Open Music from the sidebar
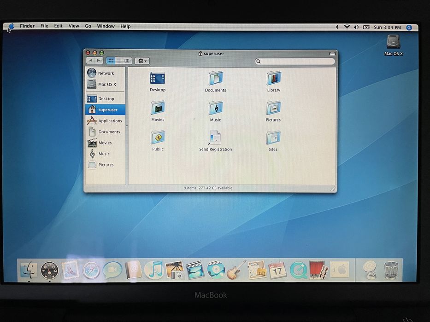The height and width of the screenshot is (322, 430). (x=105, y=154)
